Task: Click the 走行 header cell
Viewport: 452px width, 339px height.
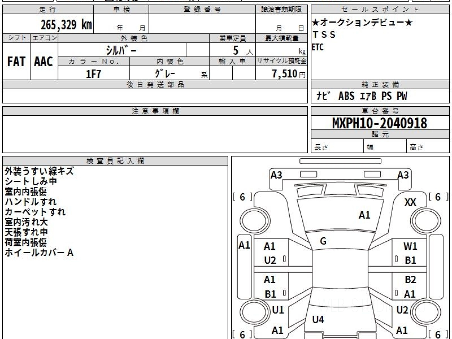Action: click(x=48, y=10)
